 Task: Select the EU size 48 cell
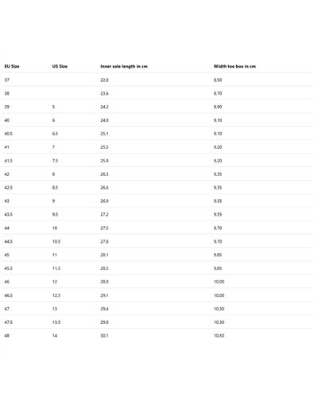point(7,336)
